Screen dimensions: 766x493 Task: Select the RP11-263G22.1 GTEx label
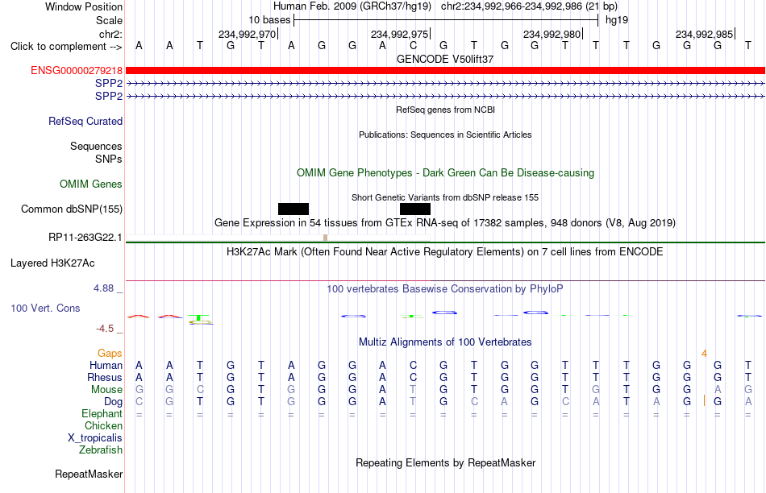click(x=85, y=237)
